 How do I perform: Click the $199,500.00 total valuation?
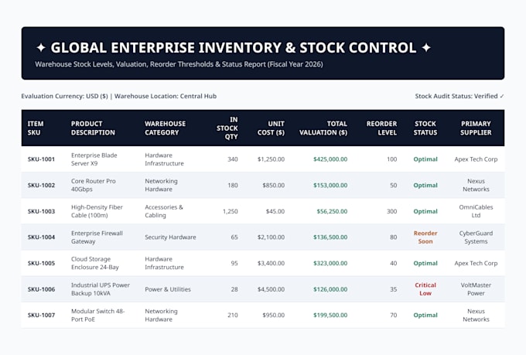pyautogui.click(x=330, y=315)
